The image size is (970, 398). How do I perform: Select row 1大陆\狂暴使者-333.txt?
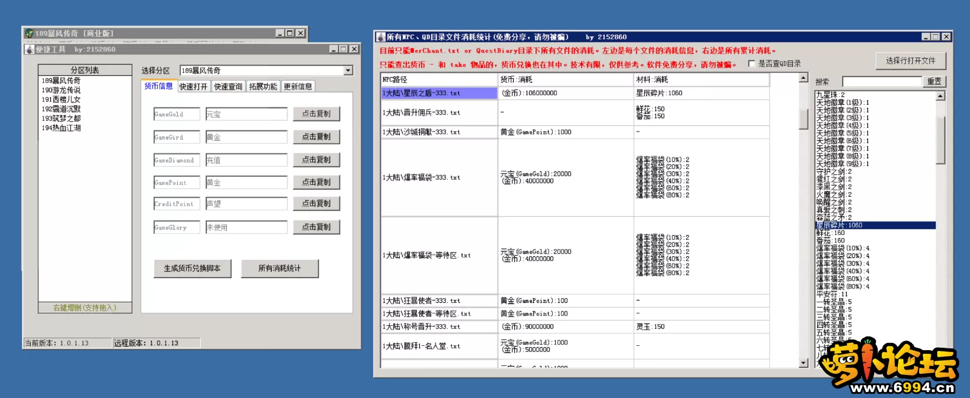point(439,301)
